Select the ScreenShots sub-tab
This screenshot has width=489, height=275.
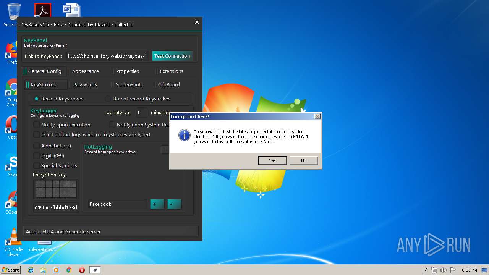tap(129, 84)
